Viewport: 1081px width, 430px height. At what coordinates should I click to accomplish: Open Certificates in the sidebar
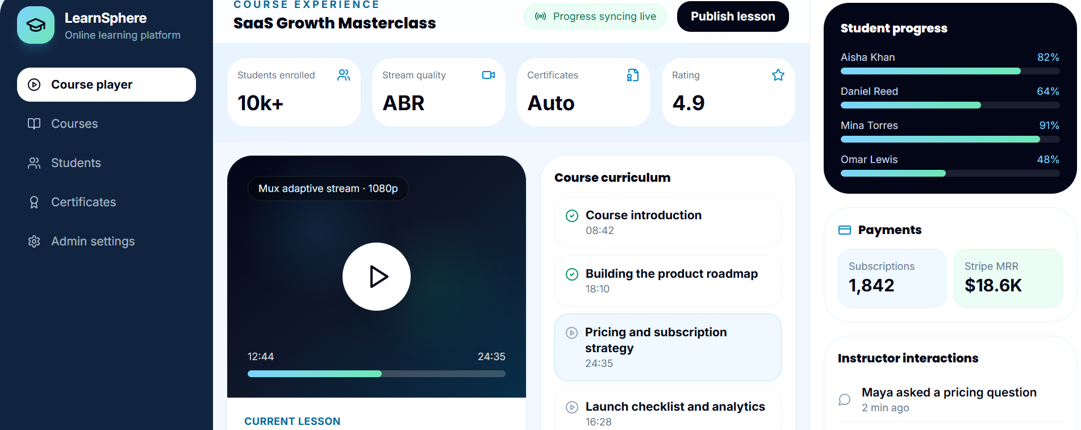106,202
